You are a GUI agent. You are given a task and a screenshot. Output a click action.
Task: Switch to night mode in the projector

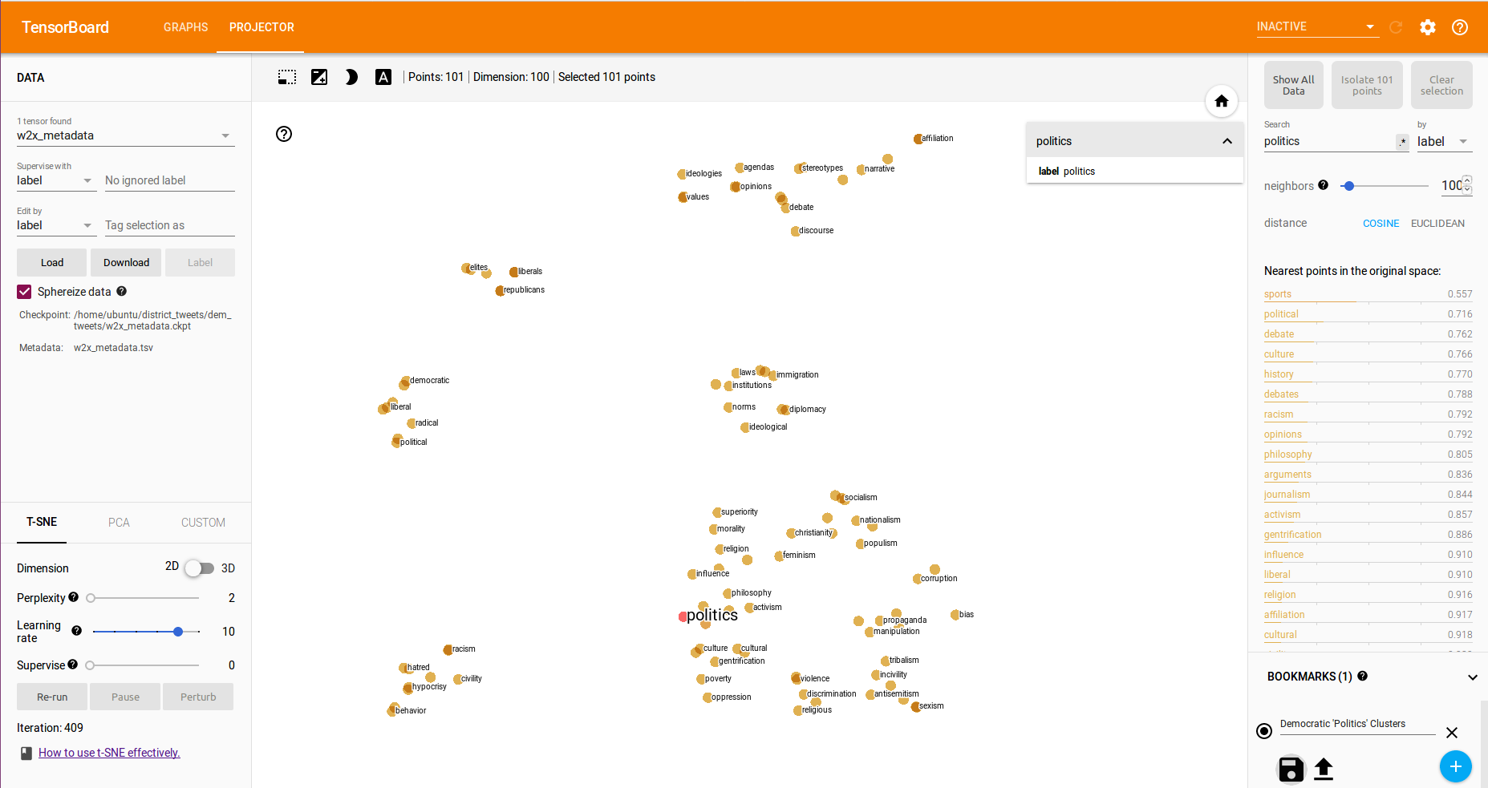[351, 77]
